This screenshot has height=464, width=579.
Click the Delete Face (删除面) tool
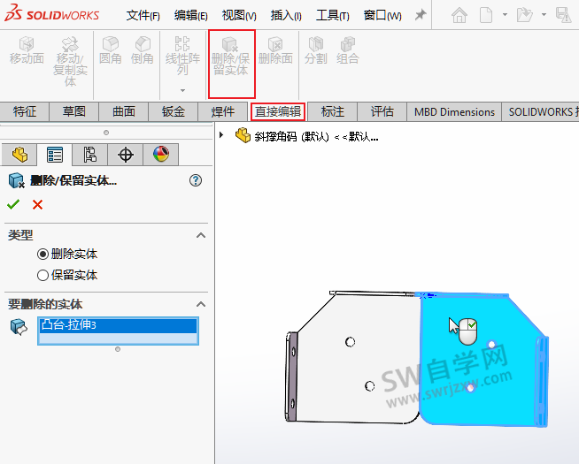point(275,50)
